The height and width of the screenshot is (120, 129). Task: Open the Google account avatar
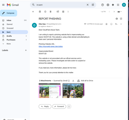pyautogui.click(x=124, y=5)
